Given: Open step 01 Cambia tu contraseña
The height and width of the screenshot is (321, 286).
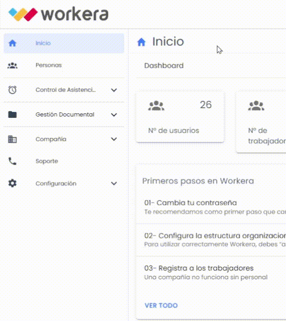Looking at the screenshot, I should [x=190, y=203].
